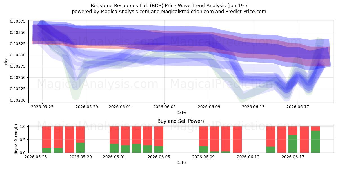Click the green segment of the last Jun 19 bar

coord(315,142)
